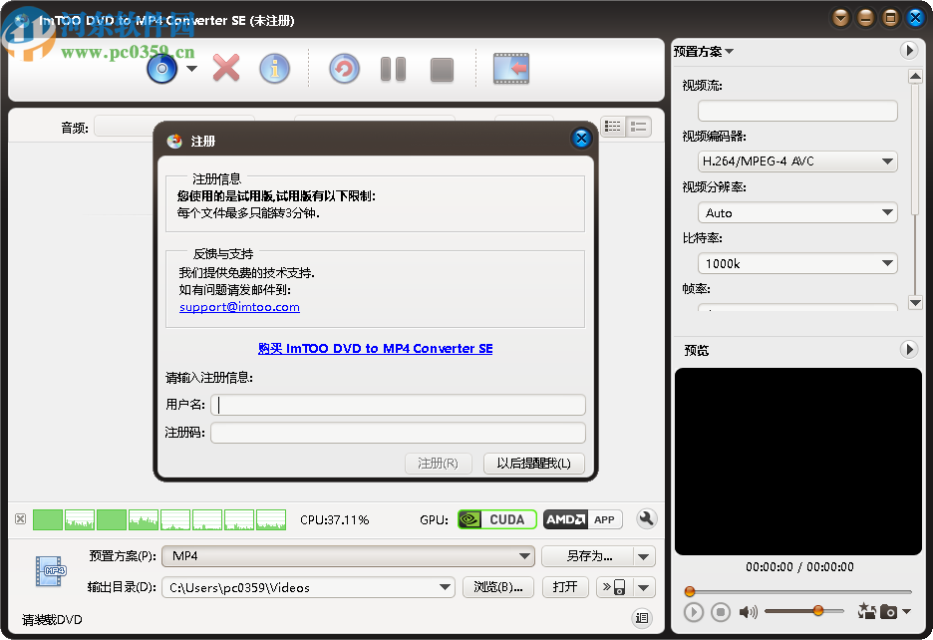Start conversion with the blue disc icon

[160, 68]
